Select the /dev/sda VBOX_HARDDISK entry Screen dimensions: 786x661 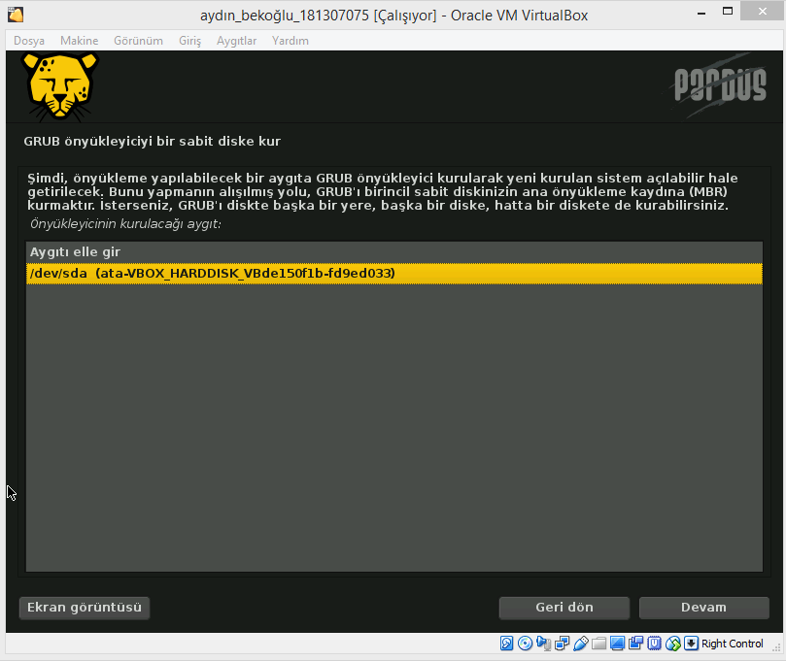pyautogui.click(x=394, y=274)
